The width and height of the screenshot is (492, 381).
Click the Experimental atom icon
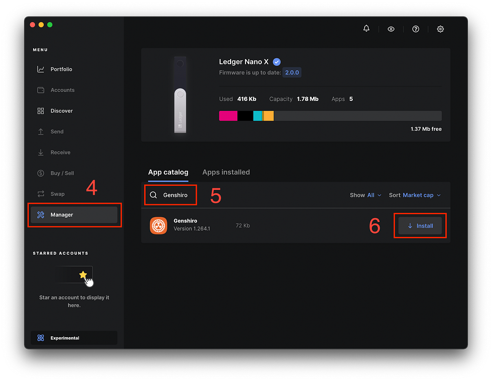tap(40, 338)
